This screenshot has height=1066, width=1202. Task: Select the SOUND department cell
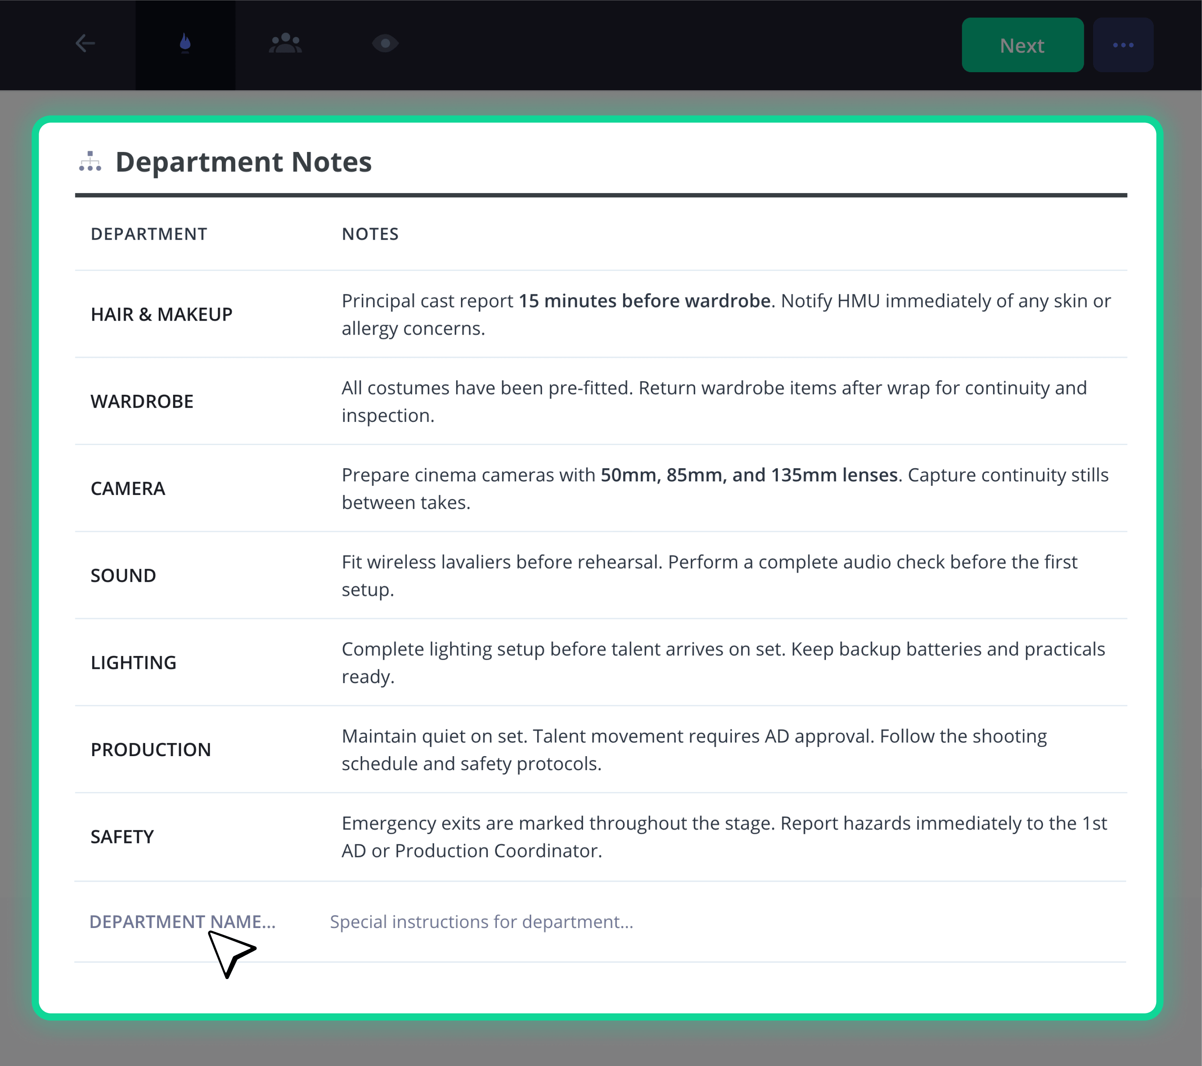tap(123, 575)
